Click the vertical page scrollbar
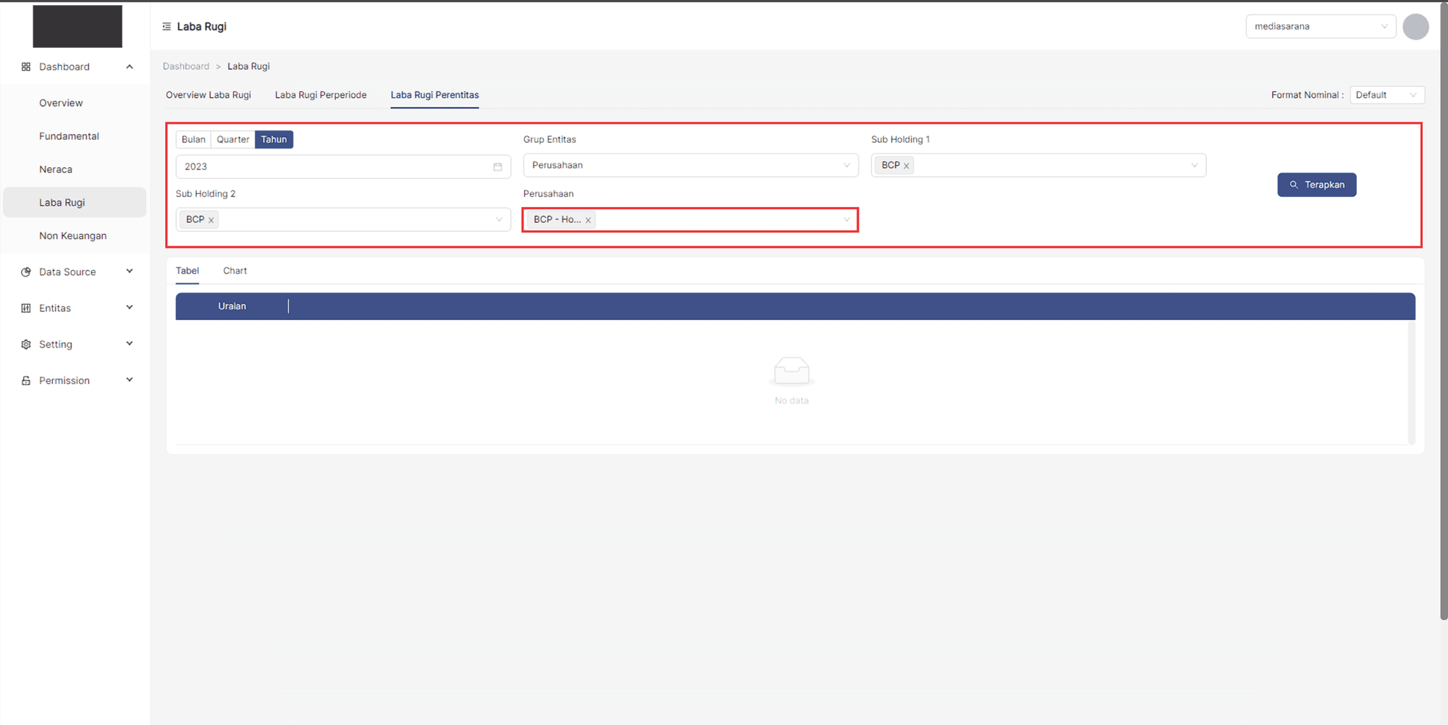 [x=1444, y=311]
